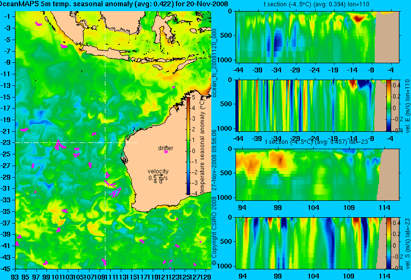Click the '93' longitude label on map's bottom axis

click(x=15, y=276)
